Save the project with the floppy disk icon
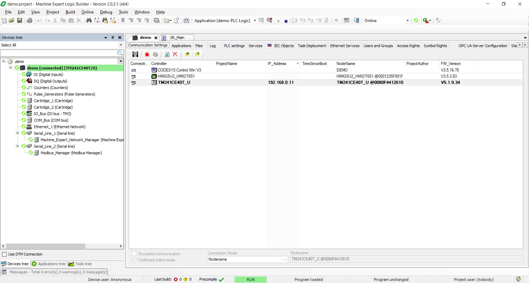529x283 pixels. 20,20
